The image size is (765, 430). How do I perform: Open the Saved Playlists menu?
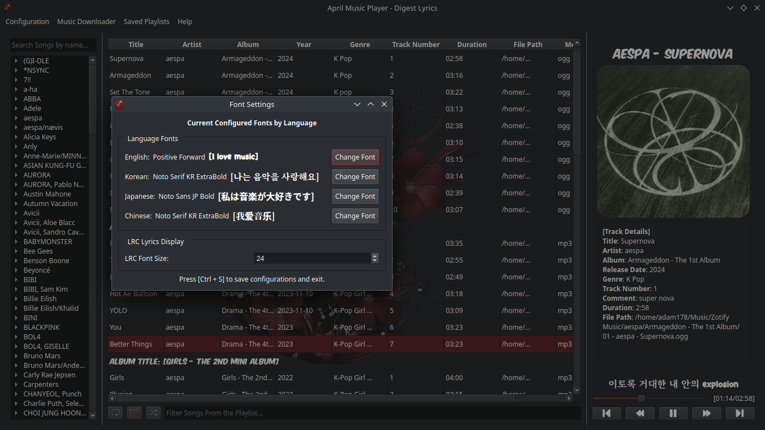(x=146, y=21)
